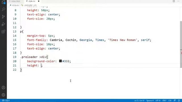
Task: Click the unsaved dot on style.css tab
Action: pos(39,1)
